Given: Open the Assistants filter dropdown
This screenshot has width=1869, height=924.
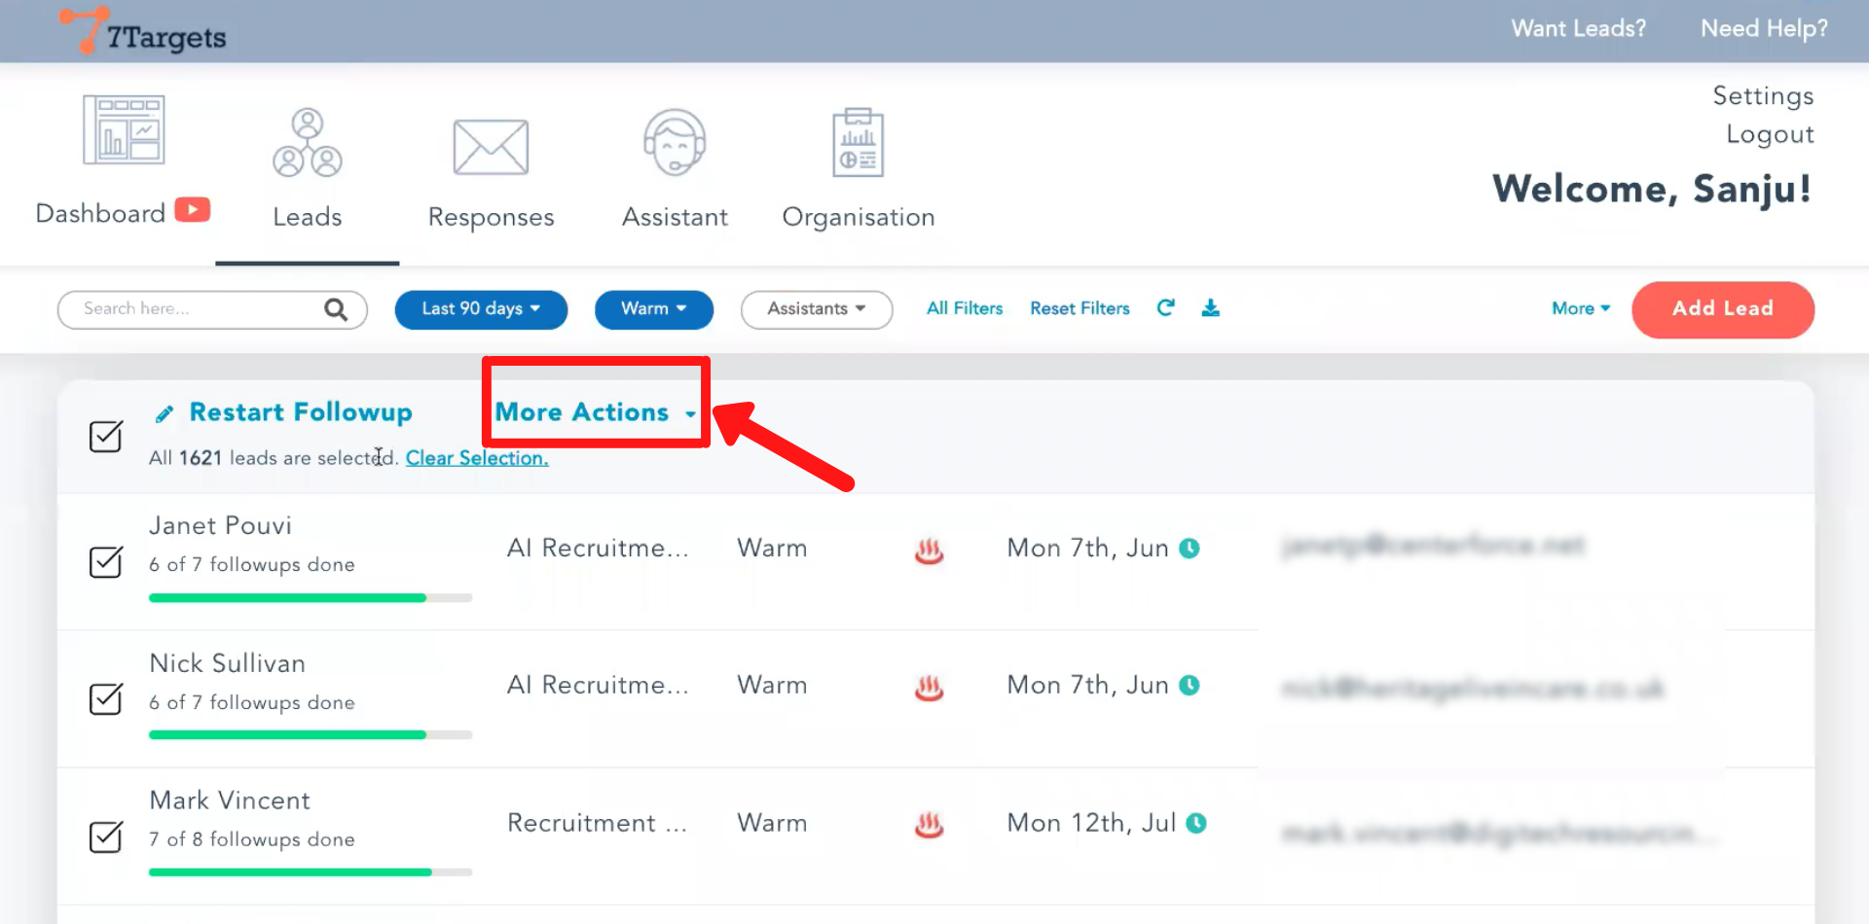Looking at the screenshot, I should click(816, 309).
